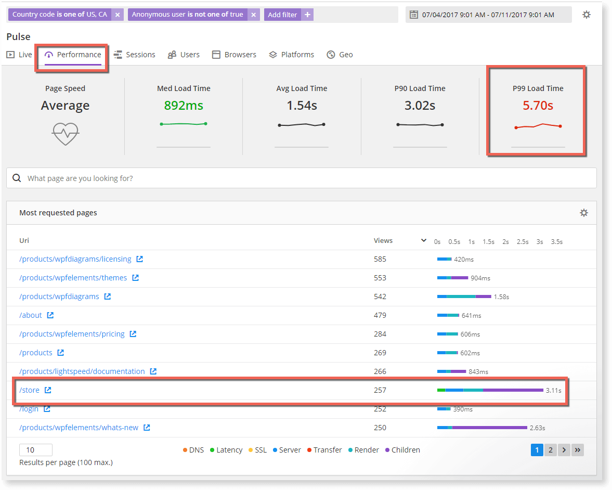Jump to last page with double-chevron icon

[577, 449]
